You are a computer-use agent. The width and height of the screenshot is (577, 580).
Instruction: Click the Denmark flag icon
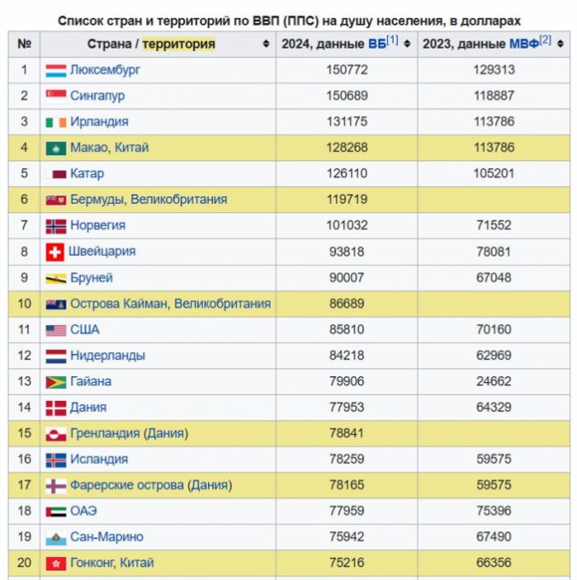(55, 408)
